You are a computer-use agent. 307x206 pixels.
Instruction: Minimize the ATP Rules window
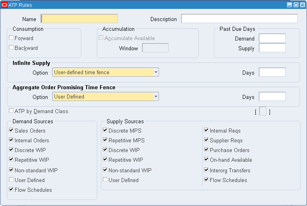pyautogui.click(x=290, y=5)
